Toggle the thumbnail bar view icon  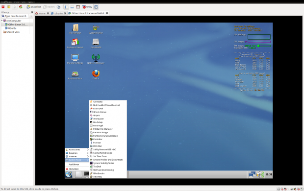(x=72, y=7)
